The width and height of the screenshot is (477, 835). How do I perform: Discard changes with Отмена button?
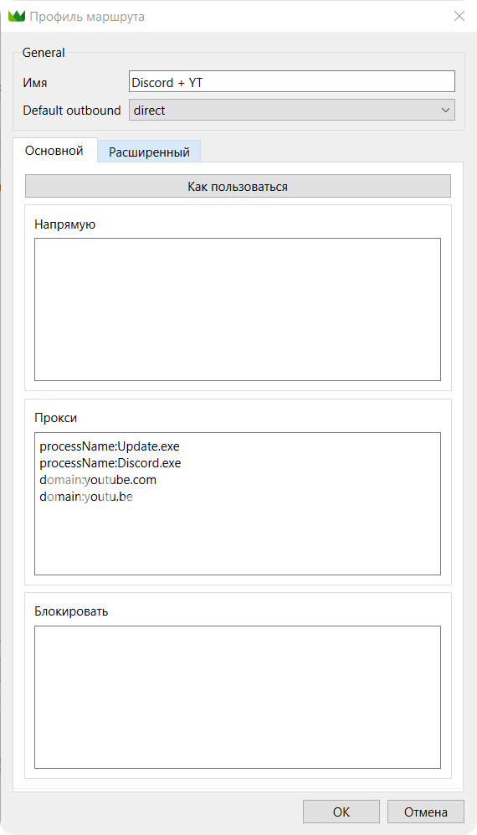pyautogui.click(x=425, y=812)
